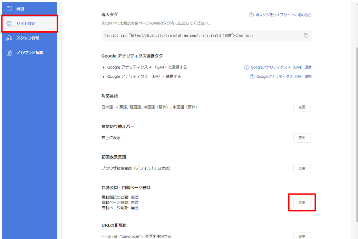Click the 対応言語 heading
358x239 pixels.
pos(109,96)
